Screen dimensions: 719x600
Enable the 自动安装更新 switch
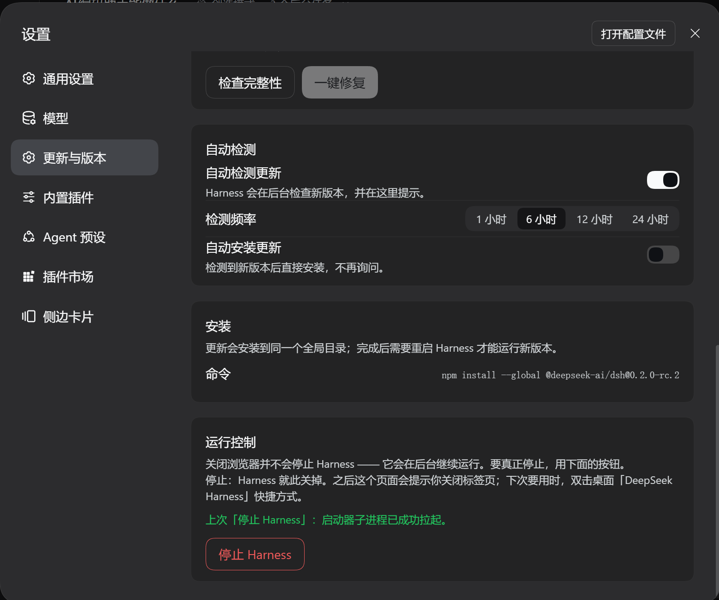663,255
